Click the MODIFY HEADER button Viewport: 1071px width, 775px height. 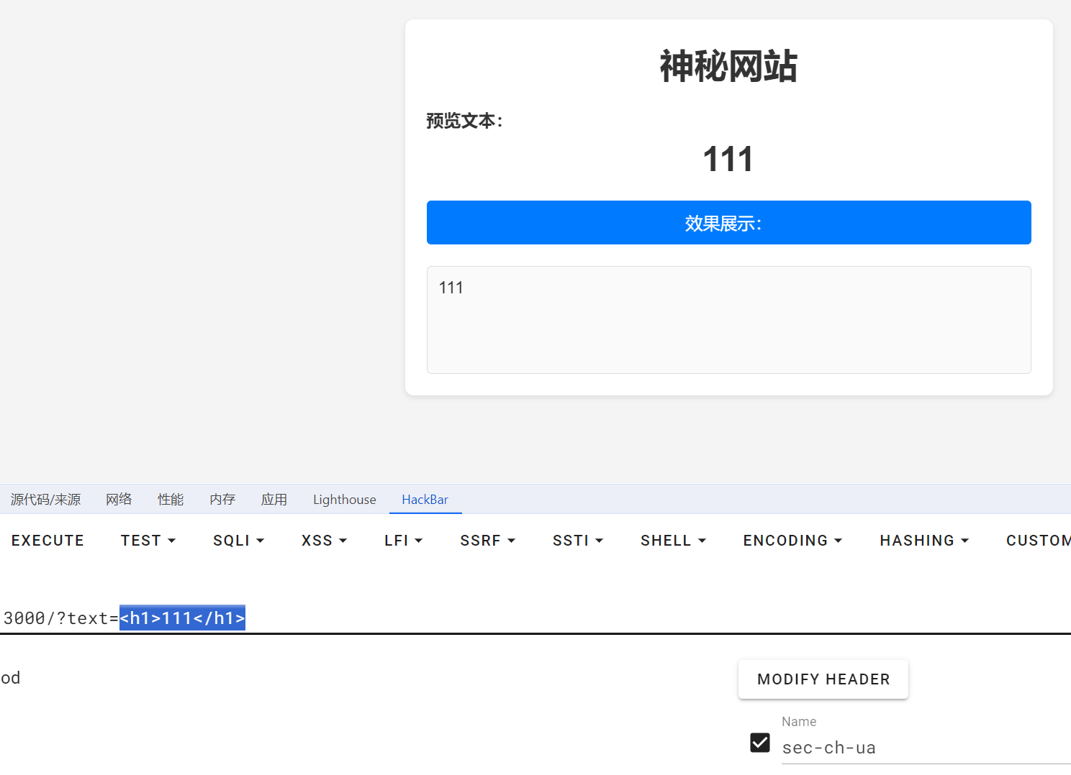pos(823,679)
